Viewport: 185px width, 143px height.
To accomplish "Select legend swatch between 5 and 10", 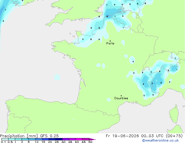I will 32,139.
